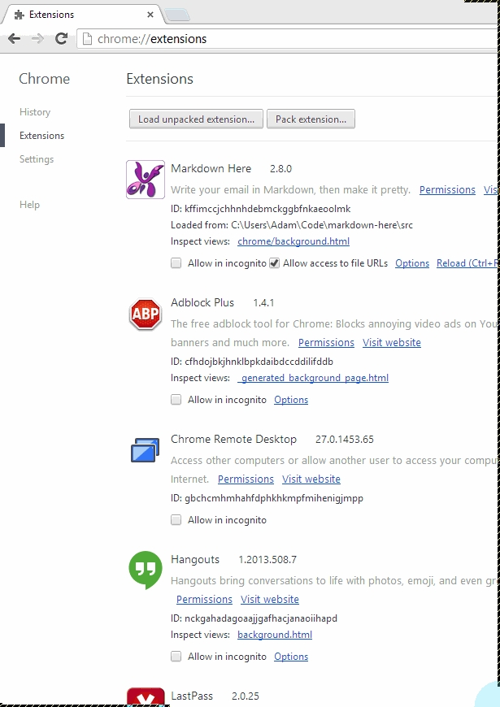This screenshot has height=707, width=500.
Task: Enable incognito for Markdown Here
Action: click(x=176, y=263)
